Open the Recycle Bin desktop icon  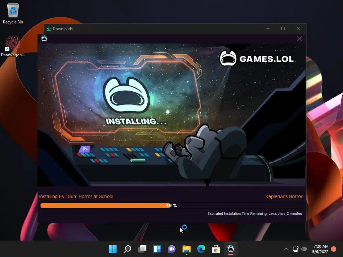pos(13,14)
